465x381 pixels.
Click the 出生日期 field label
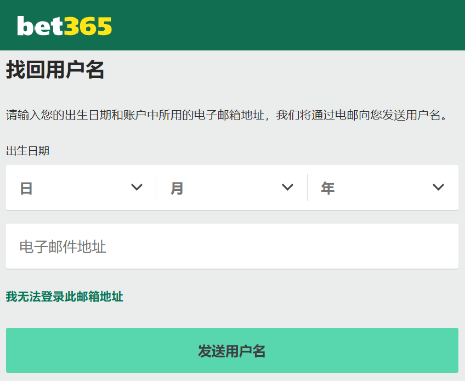[26, 151]
